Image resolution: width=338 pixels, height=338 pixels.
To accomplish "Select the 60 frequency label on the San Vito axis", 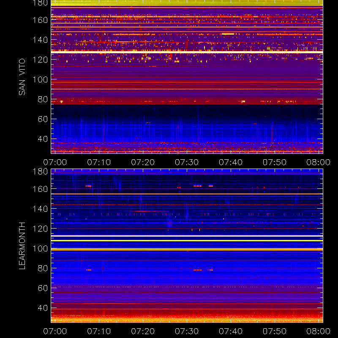I will (x=43, y=119).
